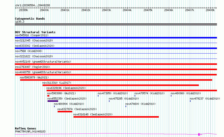Click the chr1:28398584..28408288 coordinate label
This screenshot has height=137, width=224.
[32, 5]
